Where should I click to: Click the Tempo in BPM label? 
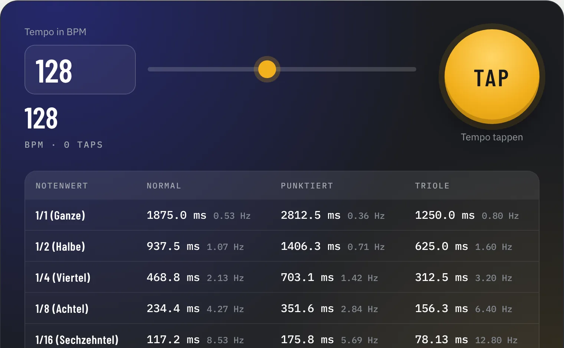coord(55,32)
